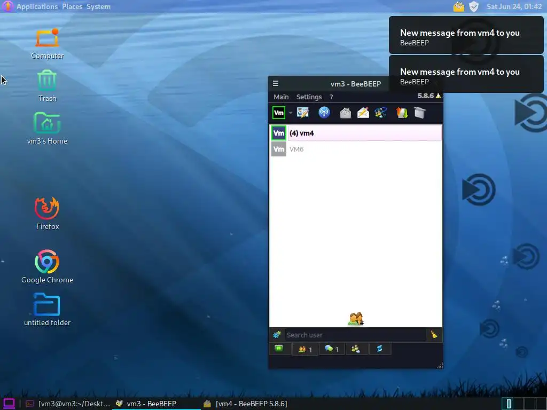547x410 pixels.
Task: Click the vm4 avatar in the user list
Action: click(x=279, y=133)
